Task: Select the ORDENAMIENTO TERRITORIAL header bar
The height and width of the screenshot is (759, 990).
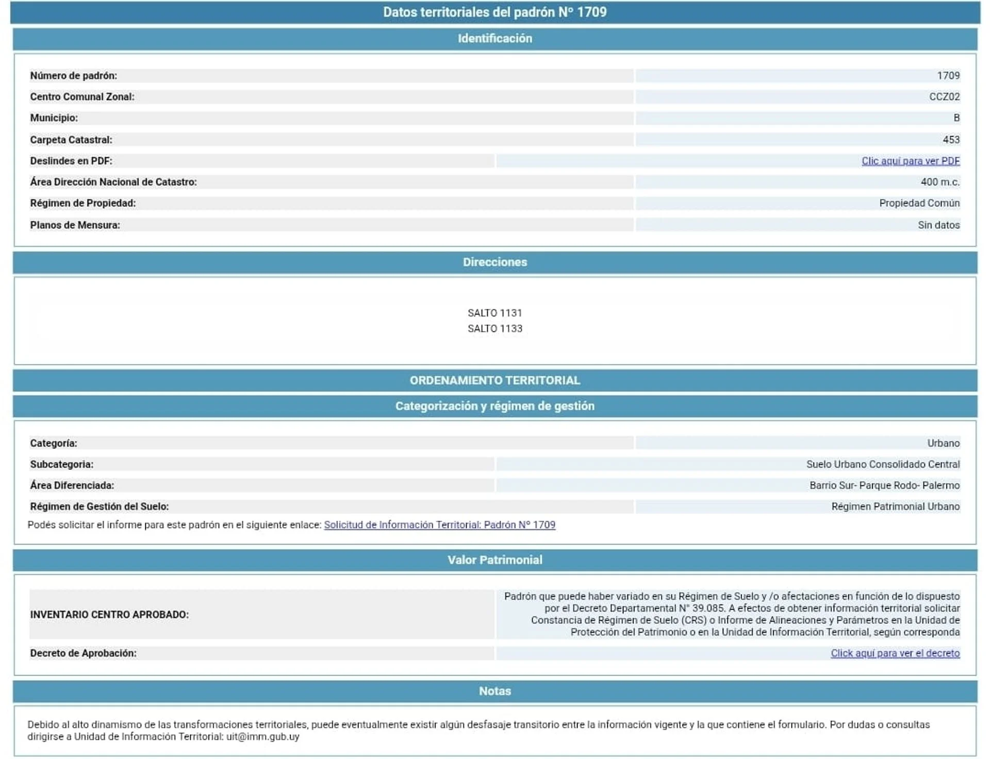Action: coord(494,381)
